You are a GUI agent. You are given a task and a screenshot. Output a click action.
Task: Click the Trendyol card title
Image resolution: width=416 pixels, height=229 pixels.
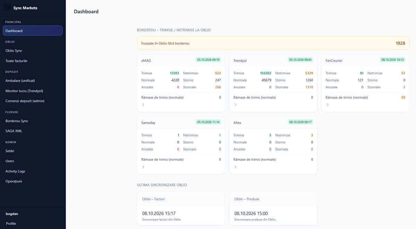pyautogui.click(x=240, y=60)
